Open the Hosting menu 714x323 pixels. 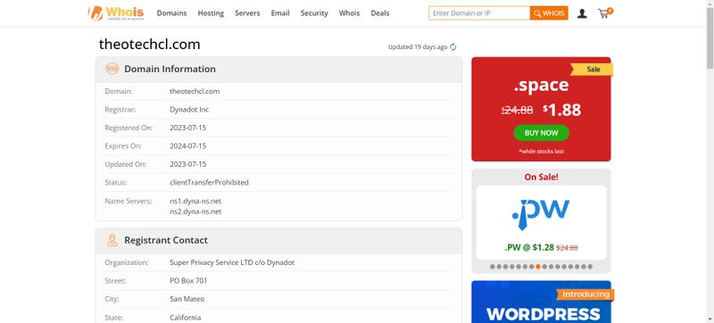point(211,13)
